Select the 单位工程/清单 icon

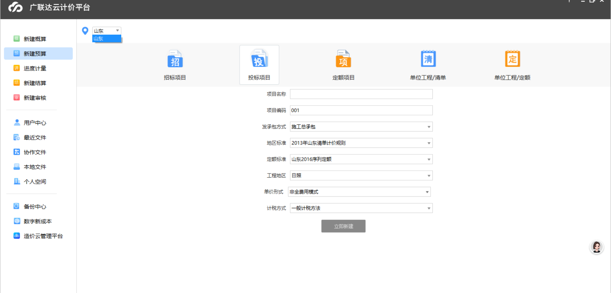click(x=428, y=59)
